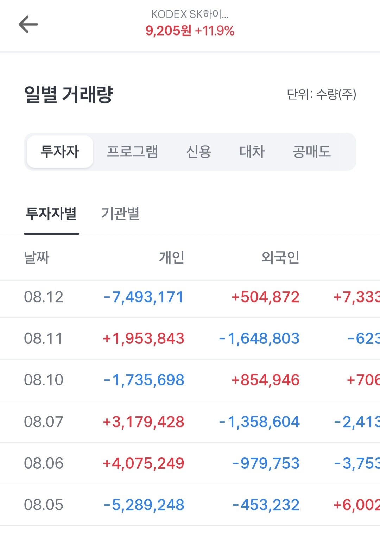Select the 투자자 segment tab

(x=60, y=152)
